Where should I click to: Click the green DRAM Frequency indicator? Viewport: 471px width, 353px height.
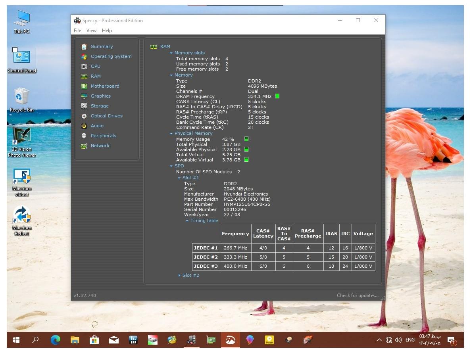pos(277,96)
